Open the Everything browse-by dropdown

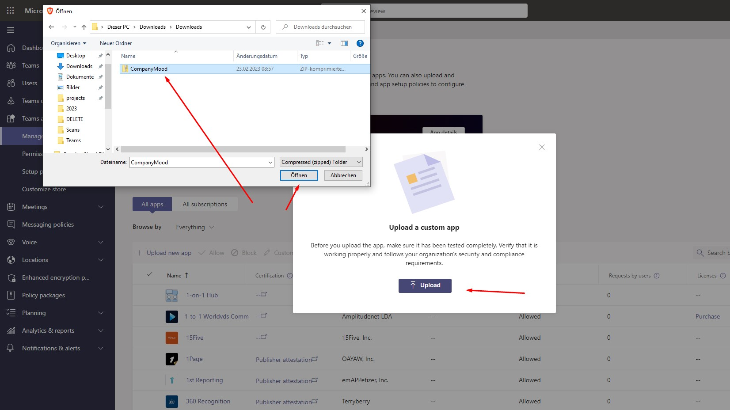[195, 227]
